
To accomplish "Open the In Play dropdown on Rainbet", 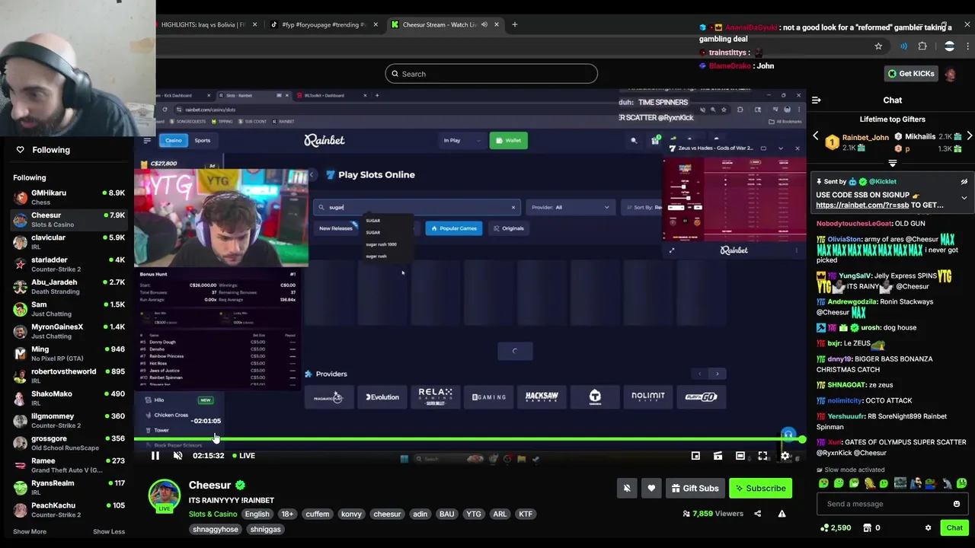I will [x=462, y=140].
